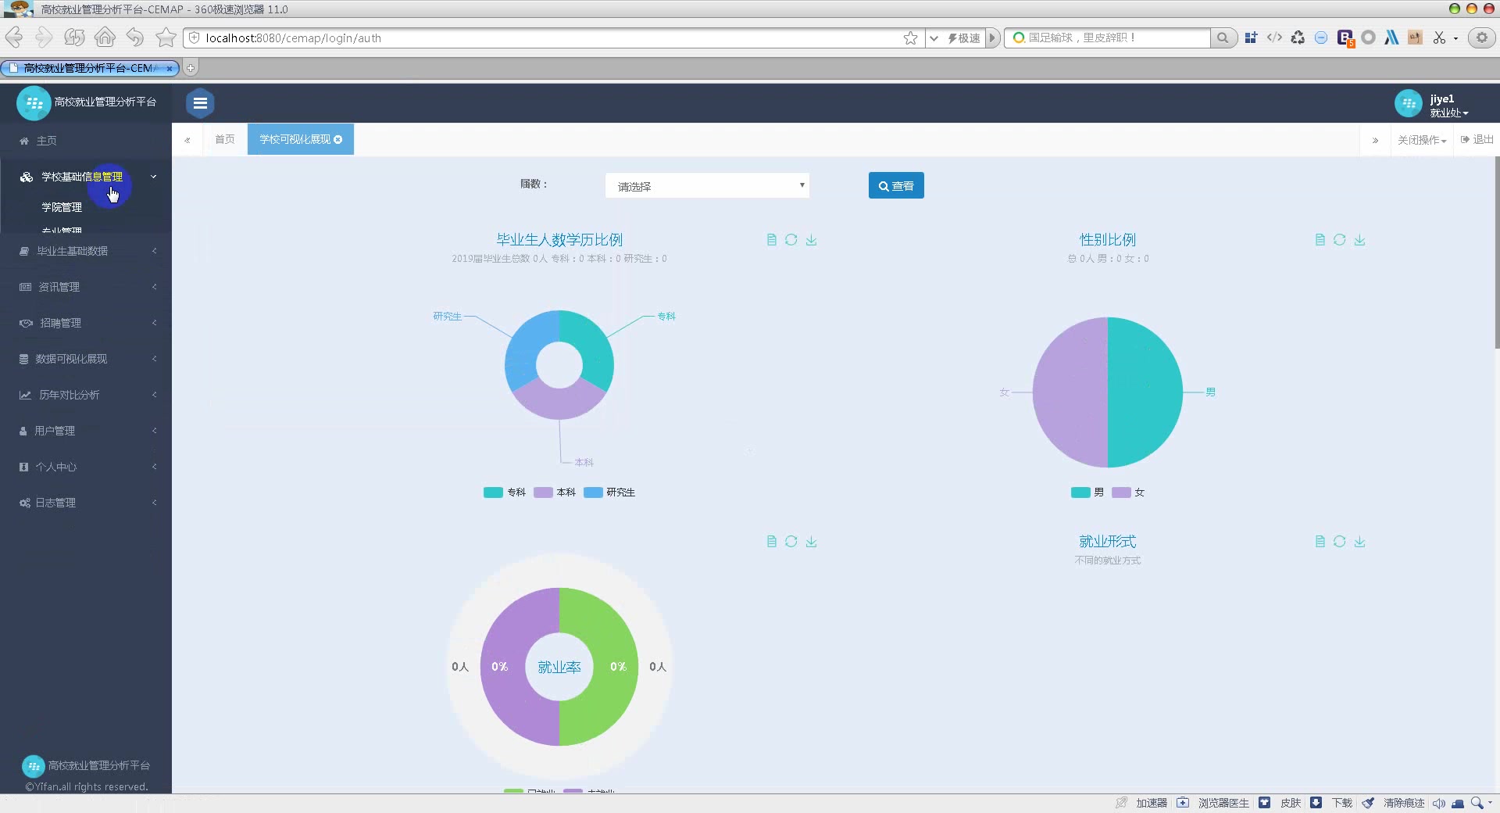Viewport: 1500px width, 813px height.
Task: Switch to the 首页 tab
Action: 225,139
